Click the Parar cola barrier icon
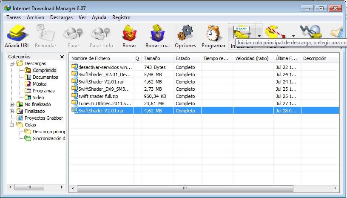The height and width of the screenshot is (198, 347). (276, 32)
